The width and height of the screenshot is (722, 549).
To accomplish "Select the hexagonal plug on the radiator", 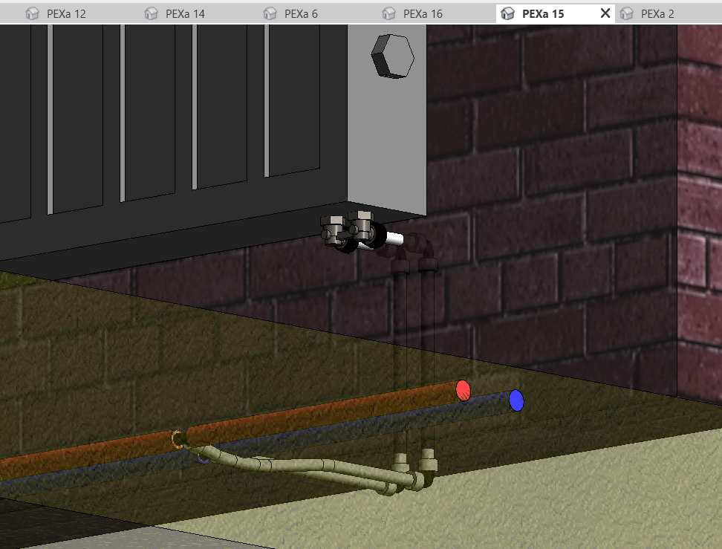I will [x=392, y=56].
